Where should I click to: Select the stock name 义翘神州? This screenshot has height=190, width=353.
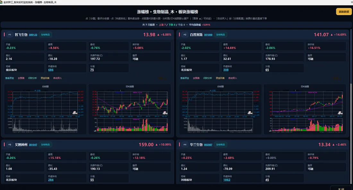tap(21, 145)
